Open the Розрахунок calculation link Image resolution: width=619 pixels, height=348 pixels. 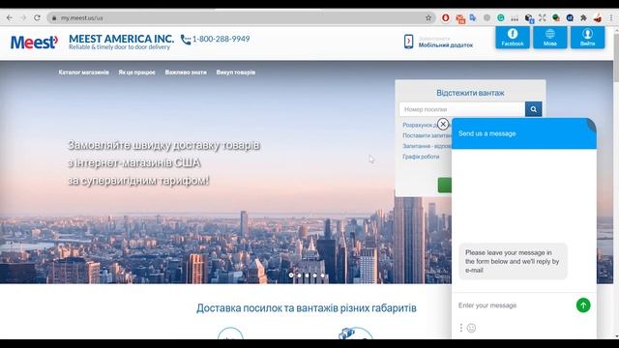point(420,125)
